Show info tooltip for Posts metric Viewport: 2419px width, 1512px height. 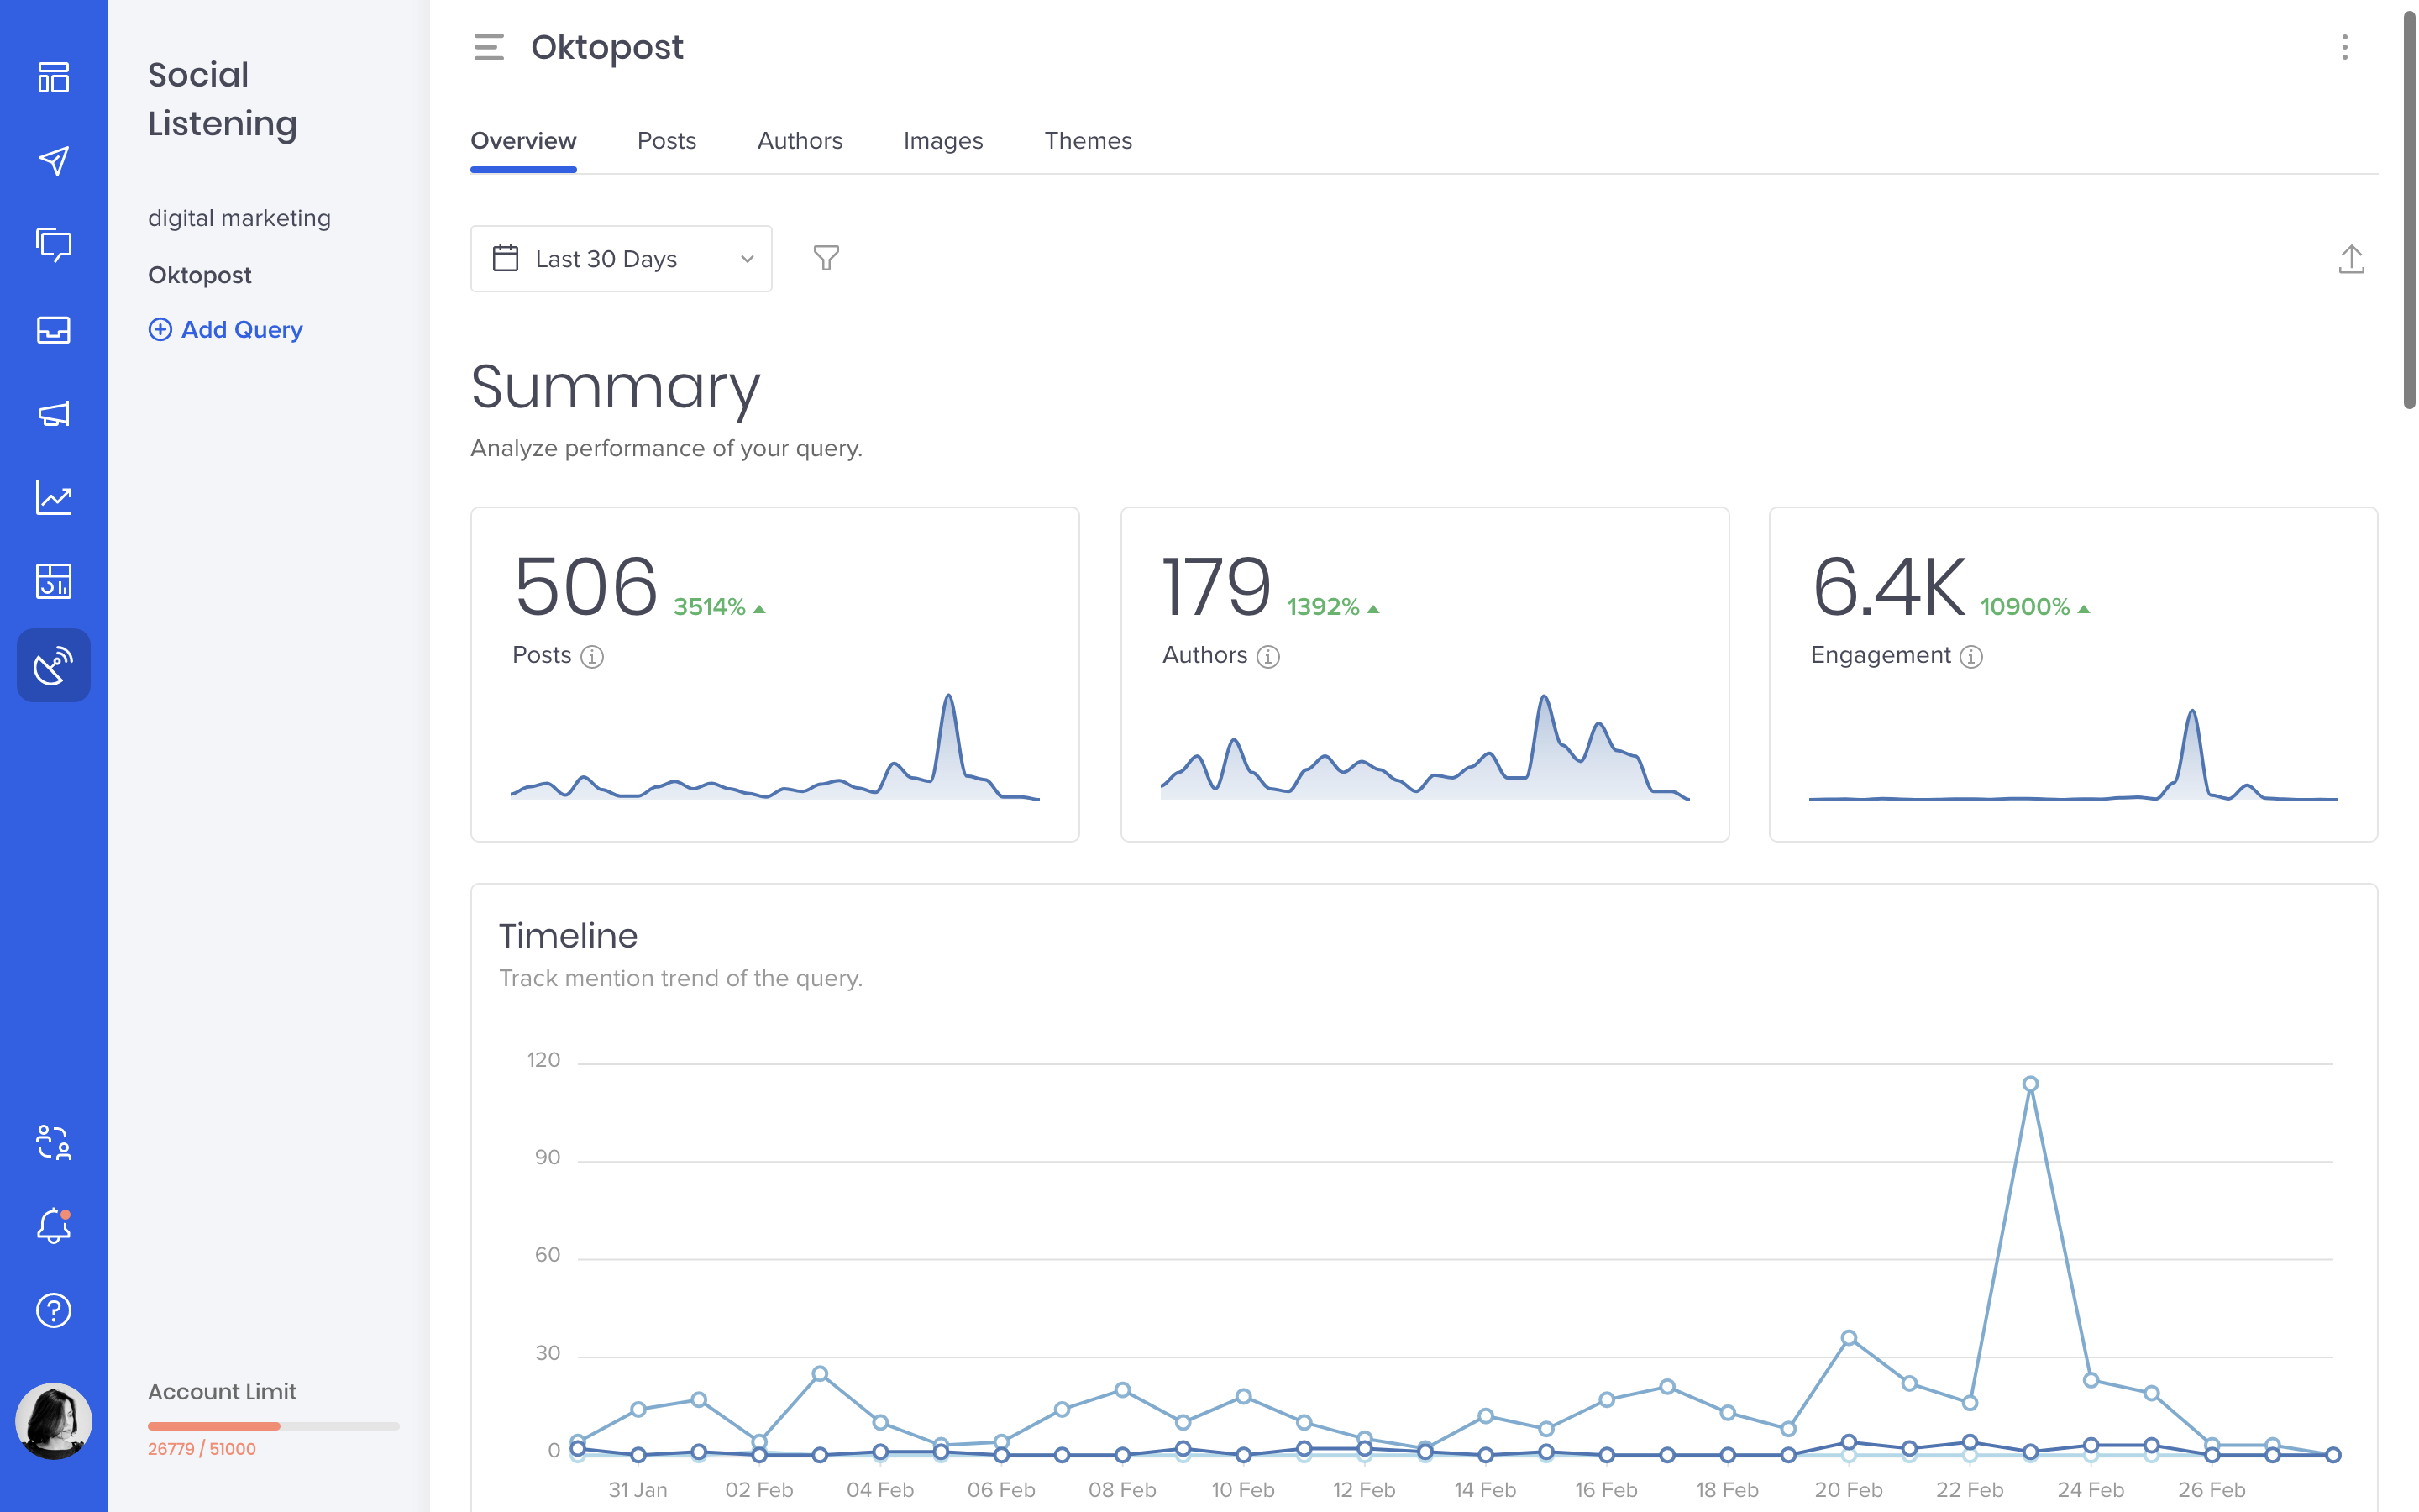pos(592,656)
